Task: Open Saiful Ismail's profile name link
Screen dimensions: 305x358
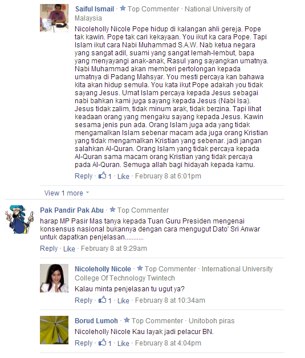Action: [95, 9]
